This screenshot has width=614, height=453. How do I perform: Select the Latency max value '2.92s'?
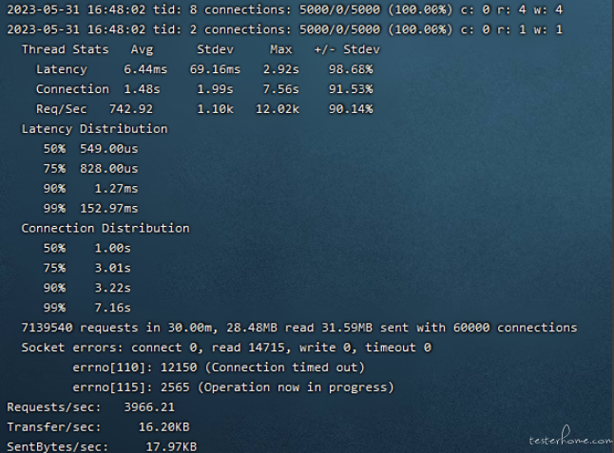(280, 69)
